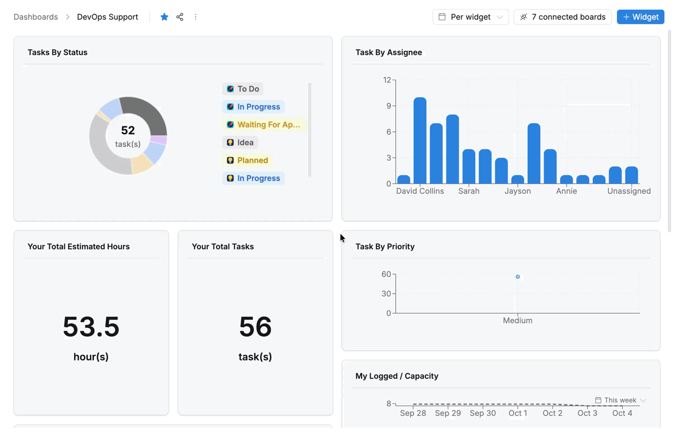
Task: Open 7 connected boards
Action: tap(563, 17)
